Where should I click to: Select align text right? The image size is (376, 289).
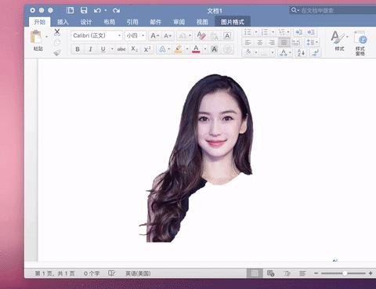(272, 42)
